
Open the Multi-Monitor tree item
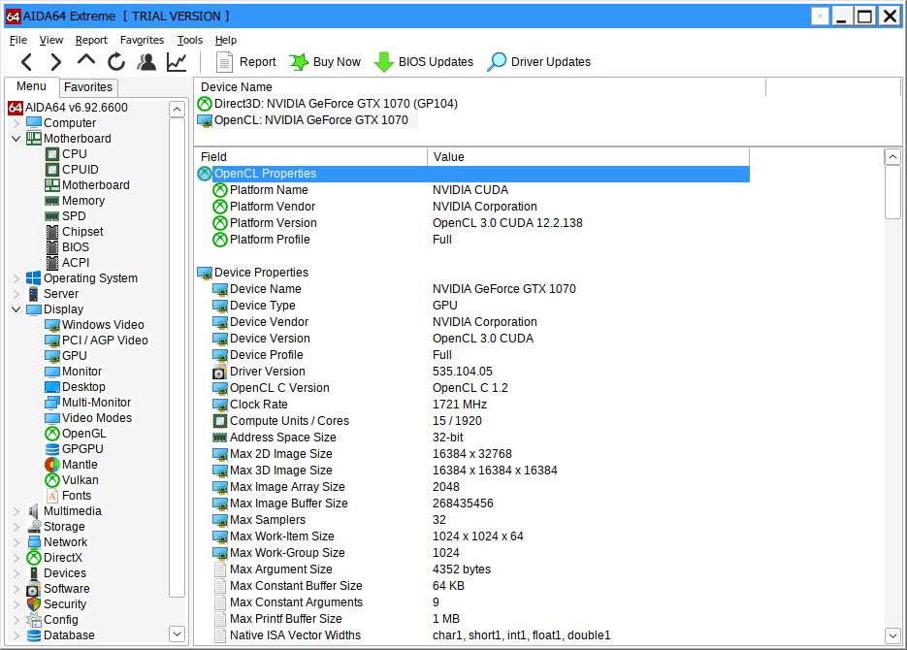pos(88,403)
